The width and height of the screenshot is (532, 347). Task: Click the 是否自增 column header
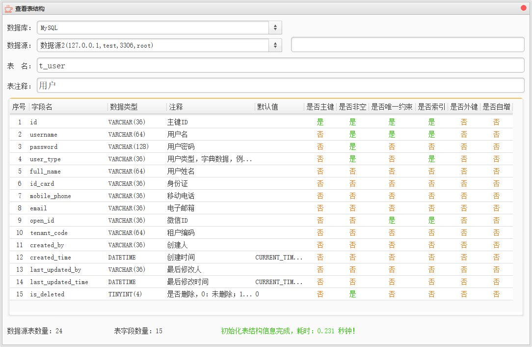(x=496, y=107)
